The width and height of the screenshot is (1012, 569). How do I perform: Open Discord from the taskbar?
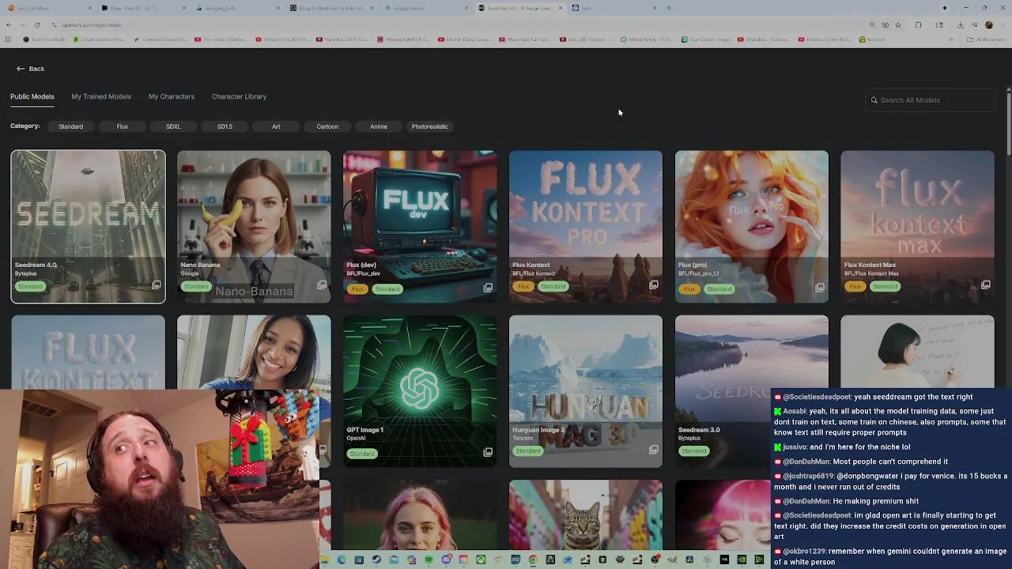[x=446, y=560]
